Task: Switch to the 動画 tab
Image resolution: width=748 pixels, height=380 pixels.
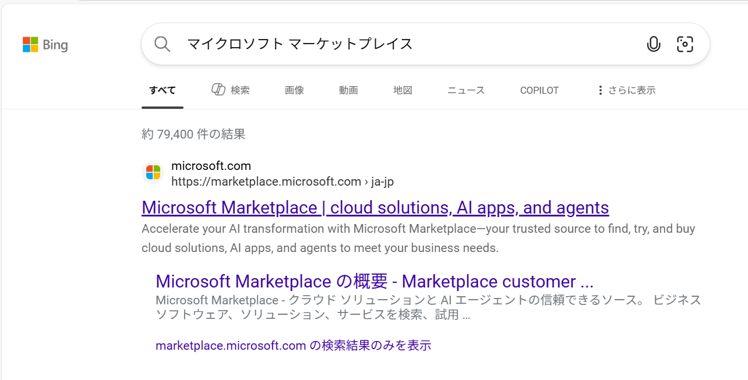Action: (348, 90)
